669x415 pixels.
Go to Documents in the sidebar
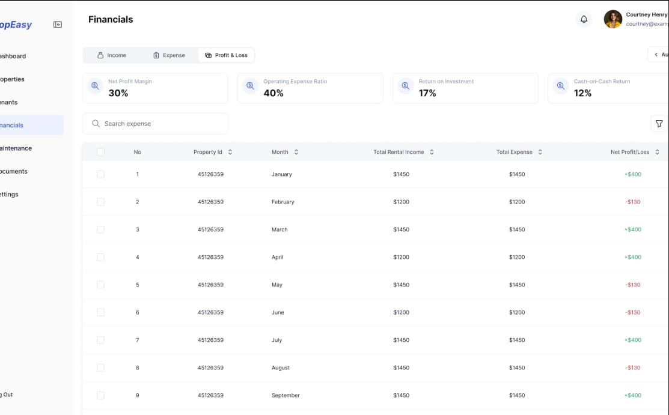pyautogui.click(x=14, y=171)
